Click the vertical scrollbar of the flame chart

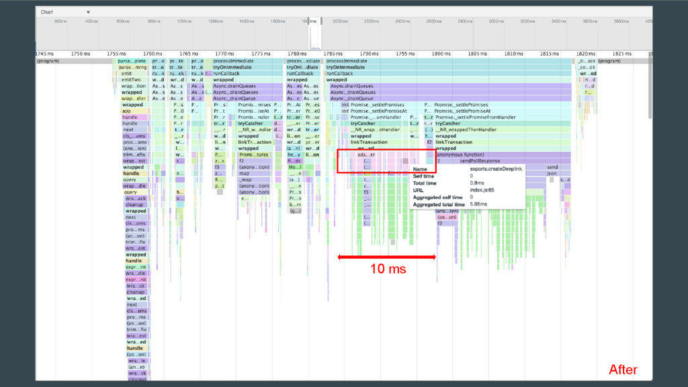pyautogui.click(x=649, y=87)
